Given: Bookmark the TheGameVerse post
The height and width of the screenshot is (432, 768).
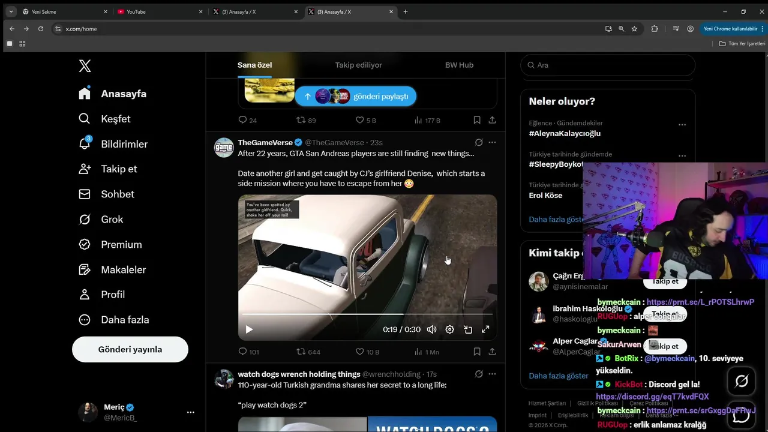Looking at the screenshot, I should [477, 352].
